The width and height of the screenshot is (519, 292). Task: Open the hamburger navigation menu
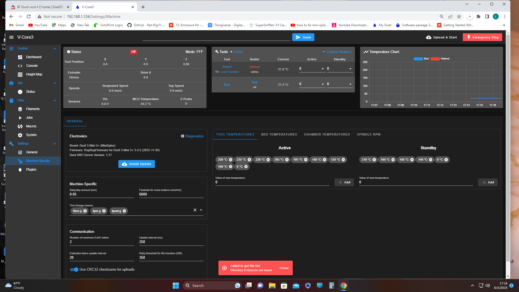click(11, 37)
